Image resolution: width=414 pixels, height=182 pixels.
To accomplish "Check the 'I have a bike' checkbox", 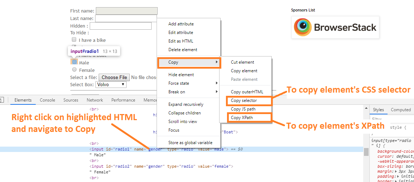I will coord(74,40).
